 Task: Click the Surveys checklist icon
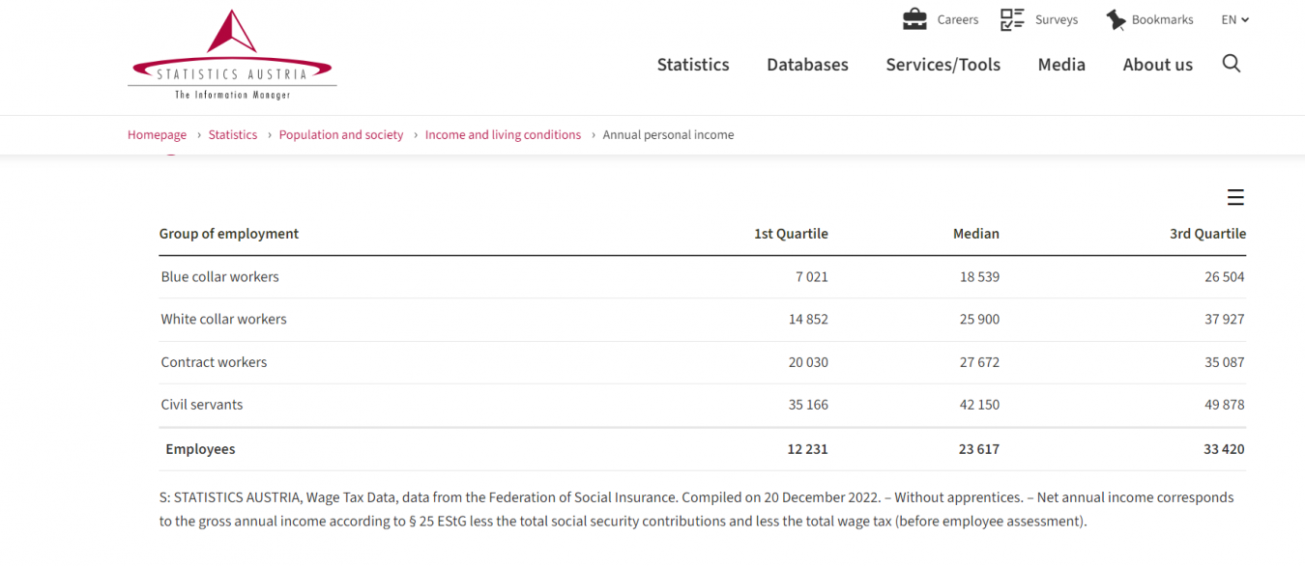point(1012,19)
